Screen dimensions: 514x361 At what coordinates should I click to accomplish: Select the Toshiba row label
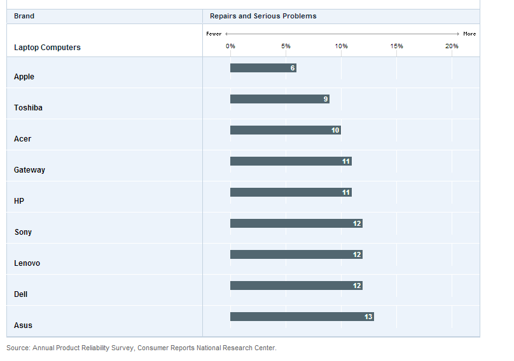click(x=28, y=108)
